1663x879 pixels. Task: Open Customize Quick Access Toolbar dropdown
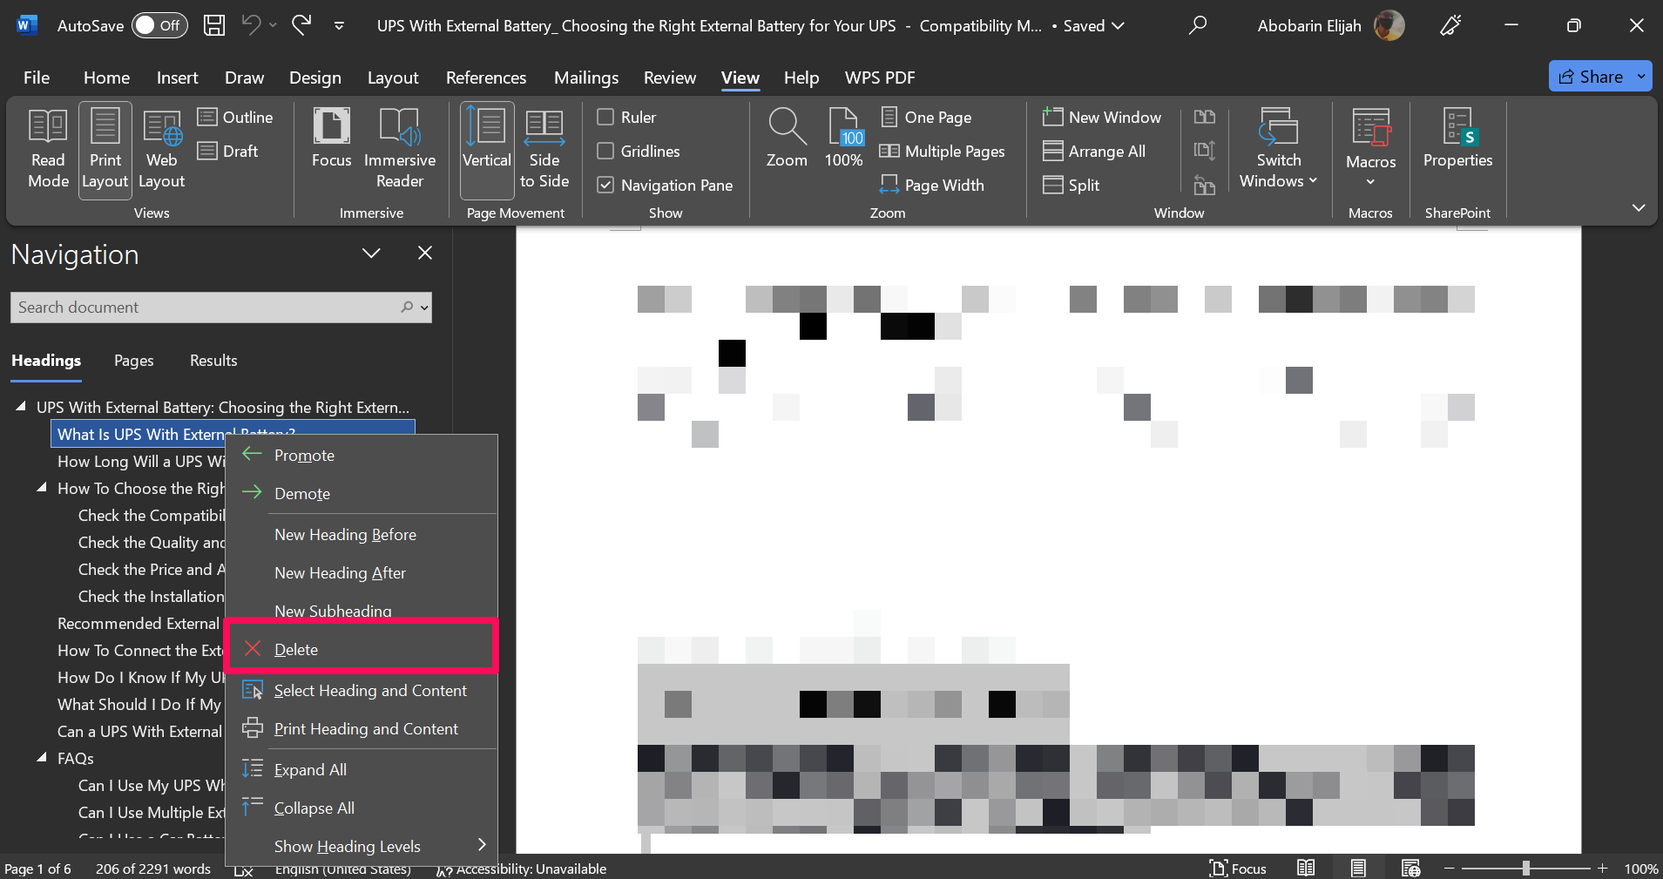(339, 26)
